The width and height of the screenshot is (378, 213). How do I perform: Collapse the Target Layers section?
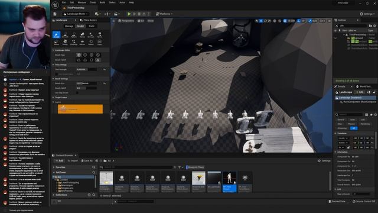point(53,97)
